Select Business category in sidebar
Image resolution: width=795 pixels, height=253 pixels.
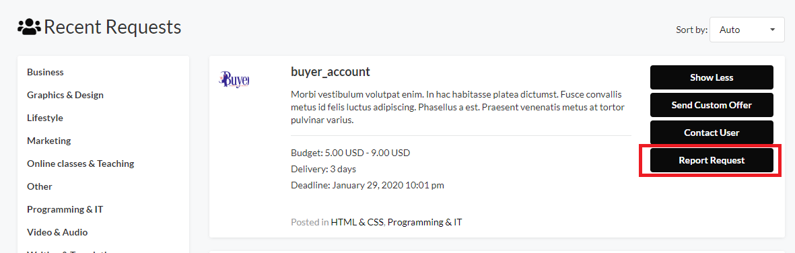pyautogui.click(x=45, y=72)
